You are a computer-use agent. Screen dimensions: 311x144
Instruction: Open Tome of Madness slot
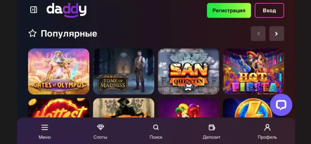[x=124, y=72]
